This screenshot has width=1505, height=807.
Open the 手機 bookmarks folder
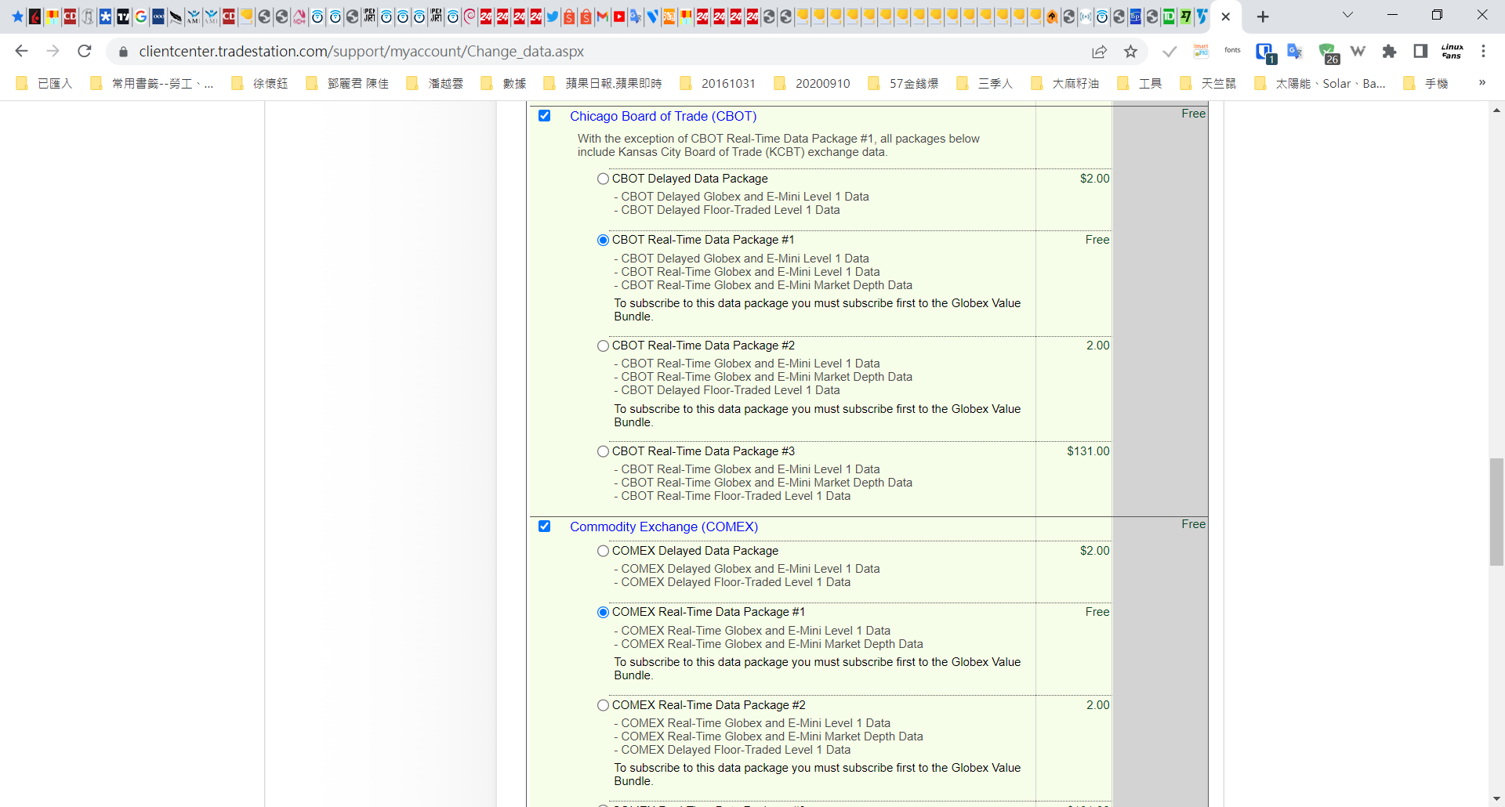(1426, 84)
